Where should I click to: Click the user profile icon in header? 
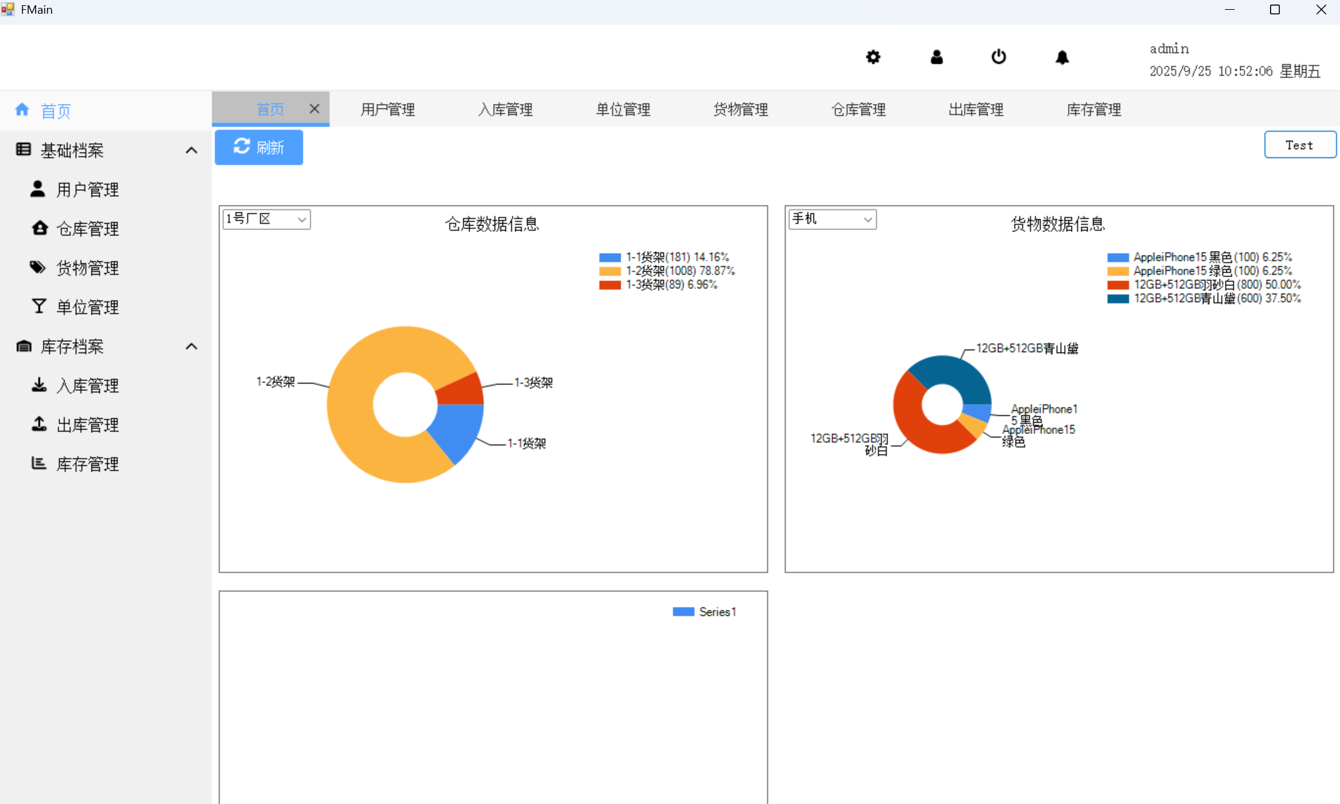tap(936, 57)
